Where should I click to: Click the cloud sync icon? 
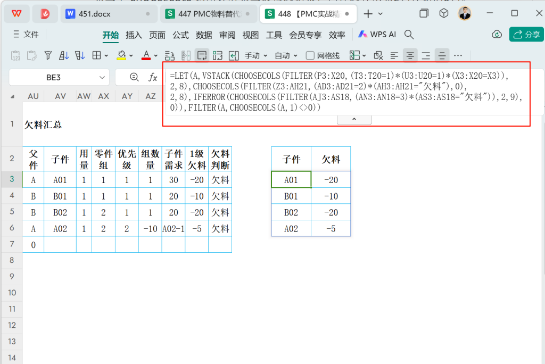coord(497,35)
